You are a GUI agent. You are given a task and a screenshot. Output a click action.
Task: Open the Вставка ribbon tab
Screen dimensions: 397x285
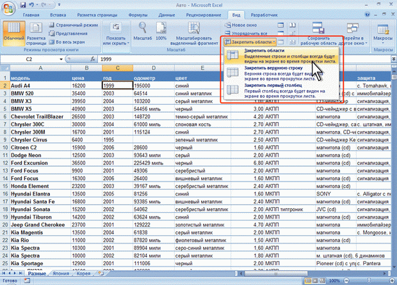58,15
